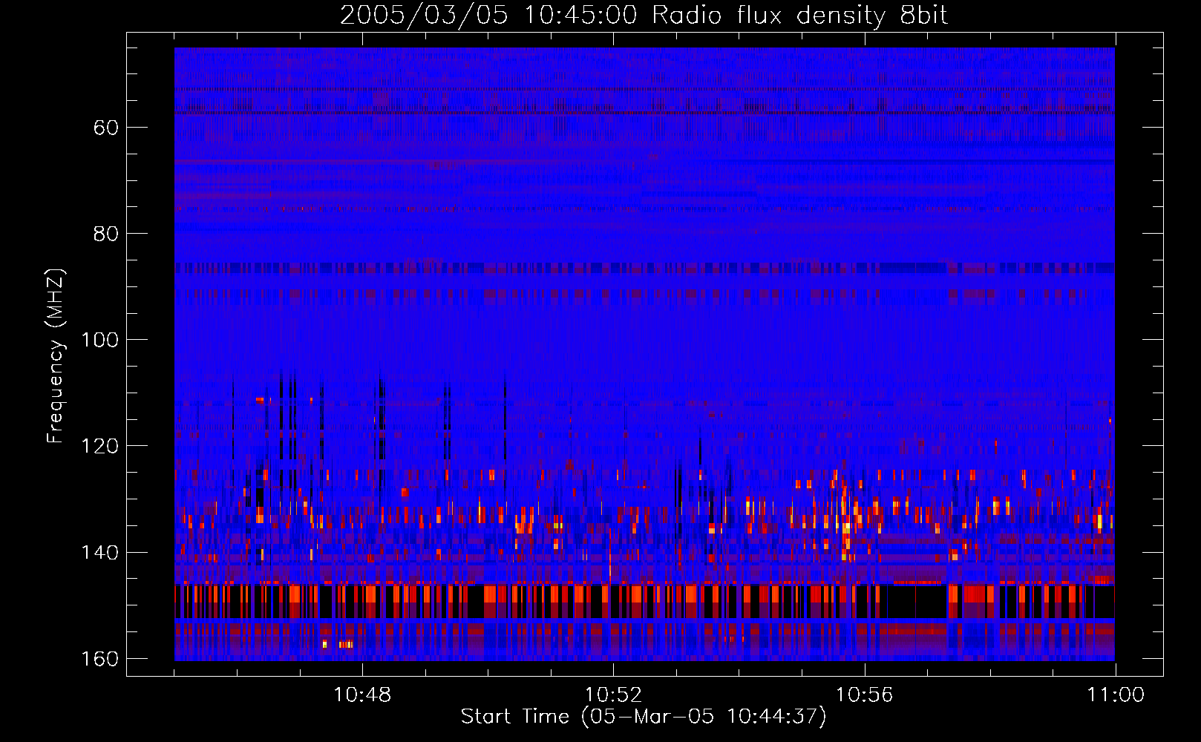Click the 100 frequency tick label
This screenshot has width=1201, height=742.
99,340
